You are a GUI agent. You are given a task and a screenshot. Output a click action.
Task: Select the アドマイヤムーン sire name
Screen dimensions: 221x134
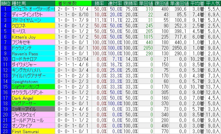click(33, 20)
